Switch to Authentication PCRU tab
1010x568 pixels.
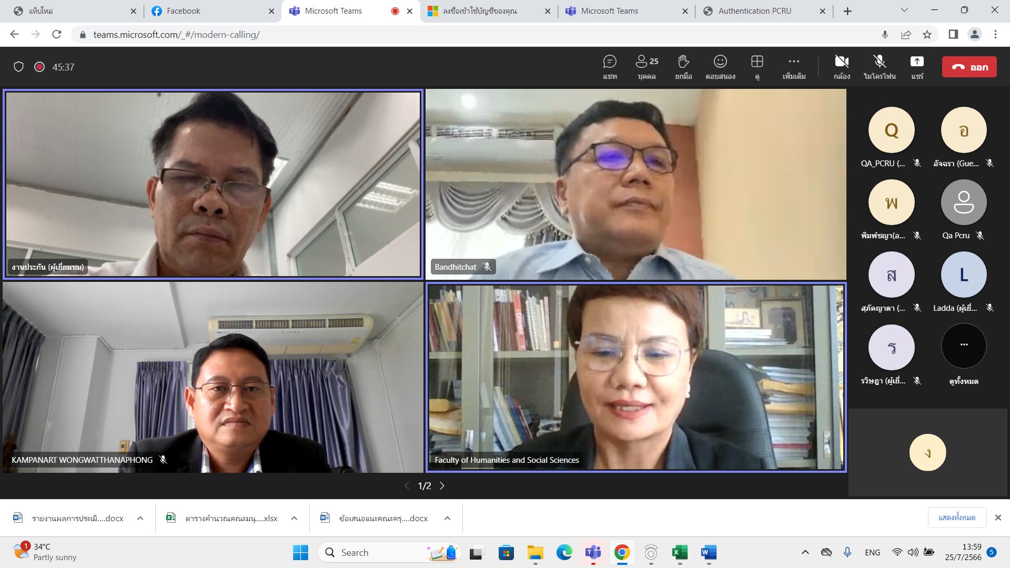(x=755, y=11)
